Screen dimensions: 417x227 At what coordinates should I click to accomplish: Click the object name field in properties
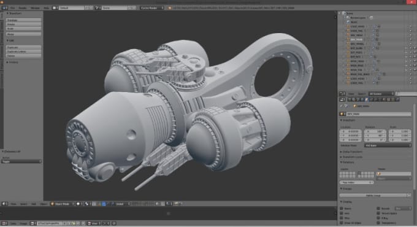(378, 114)
